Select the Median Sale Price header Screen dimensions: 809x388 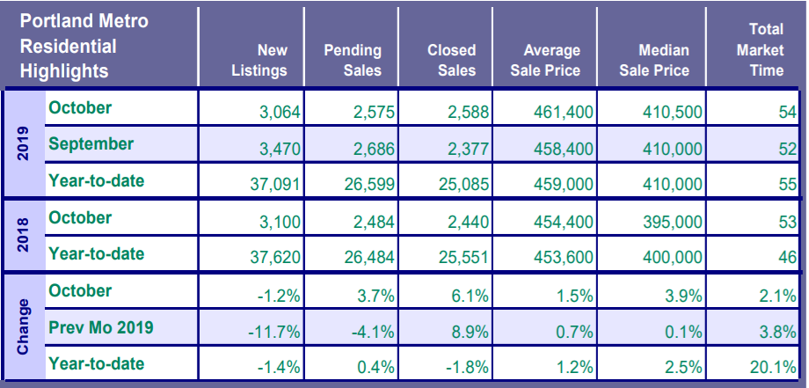tap(654, 60)
